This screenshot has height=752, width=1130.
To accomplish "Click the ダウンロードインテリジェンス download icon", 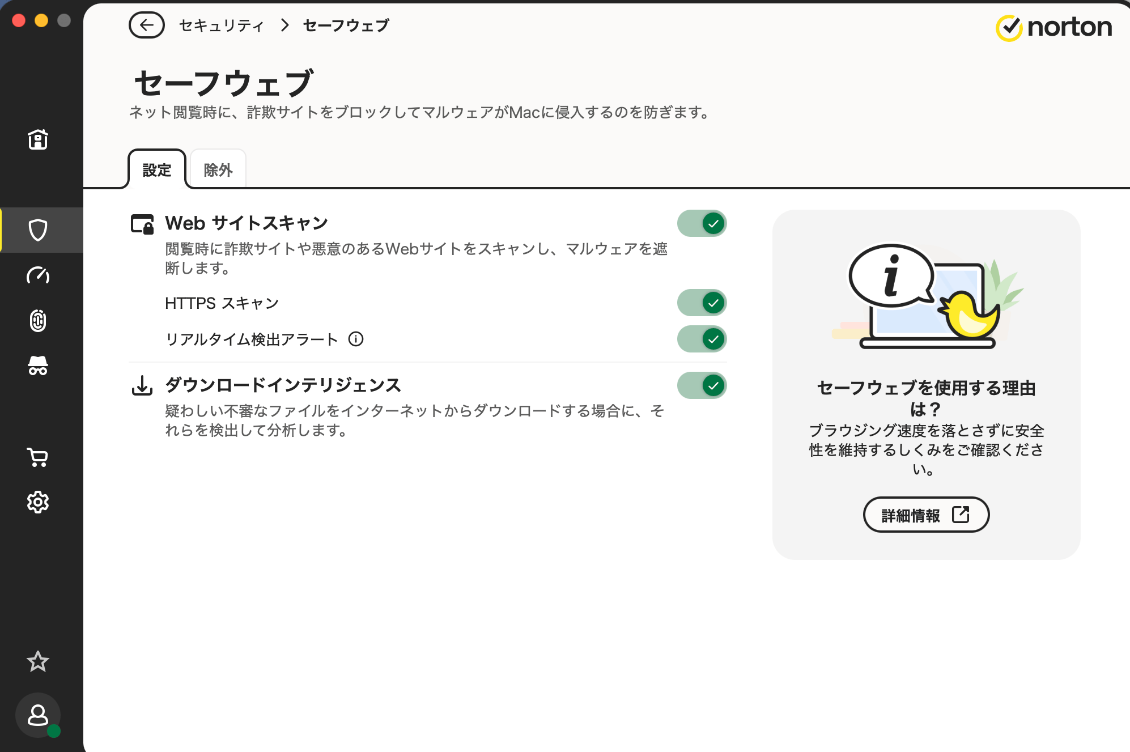I will point(142,385).
